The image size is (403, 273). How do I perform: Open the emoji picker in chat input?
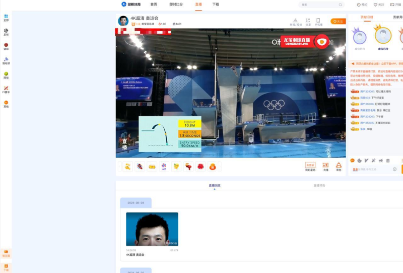394,169
